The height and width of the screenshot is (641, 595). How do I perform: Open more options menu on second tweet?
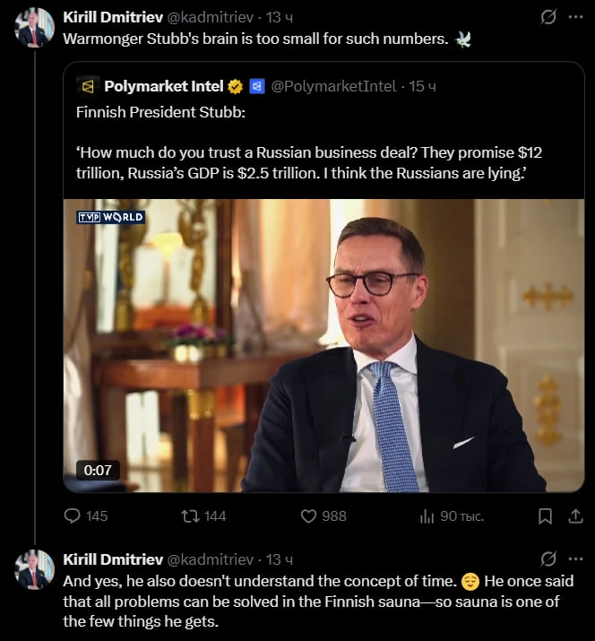pyautogui.click(x=573, y=559)
